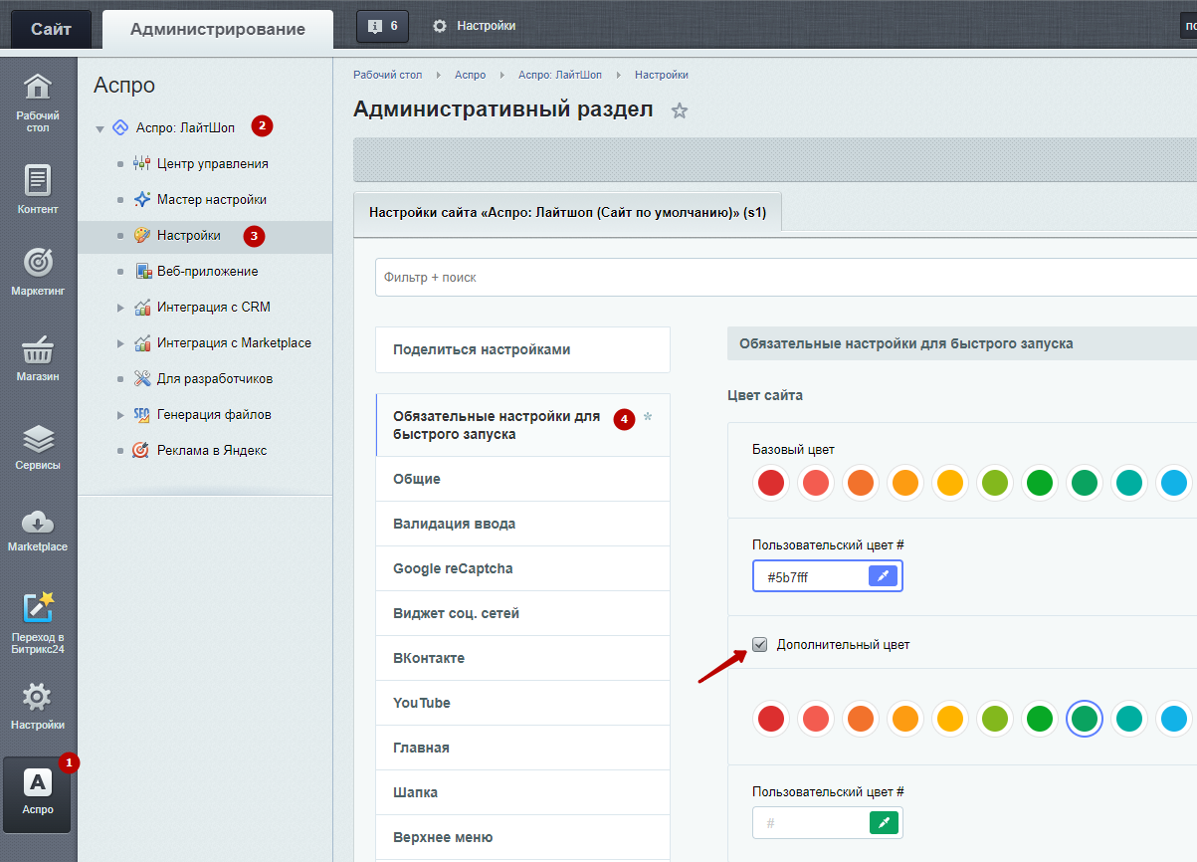
Task: Click the Интеграция с Marketplace icon
Action: click(141, 342)
